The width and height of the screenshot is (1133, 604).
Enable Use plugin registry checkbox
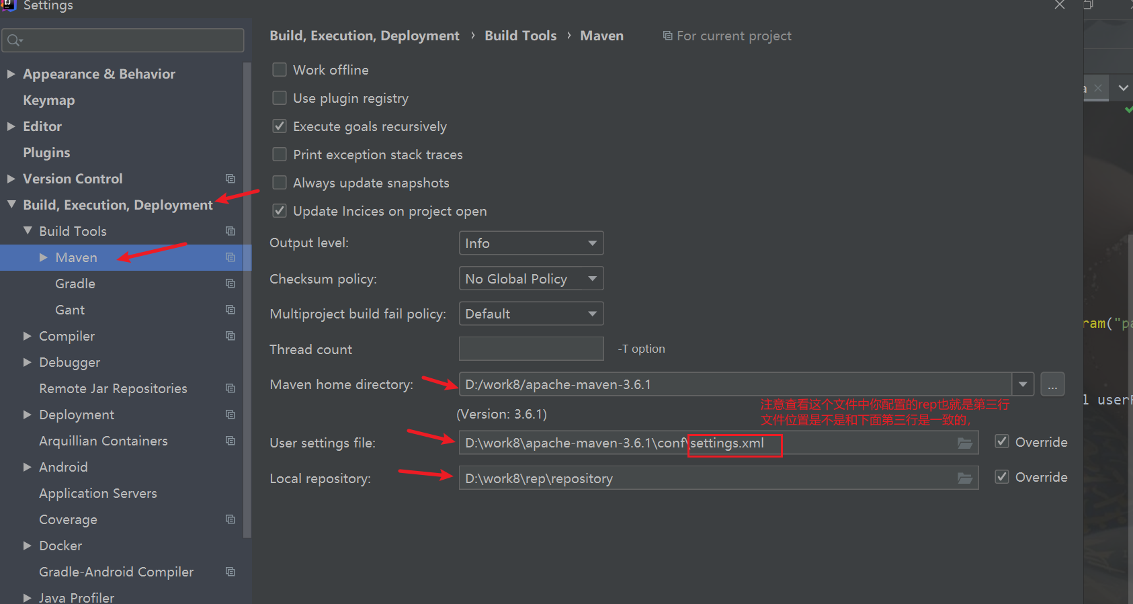[280, 98]
